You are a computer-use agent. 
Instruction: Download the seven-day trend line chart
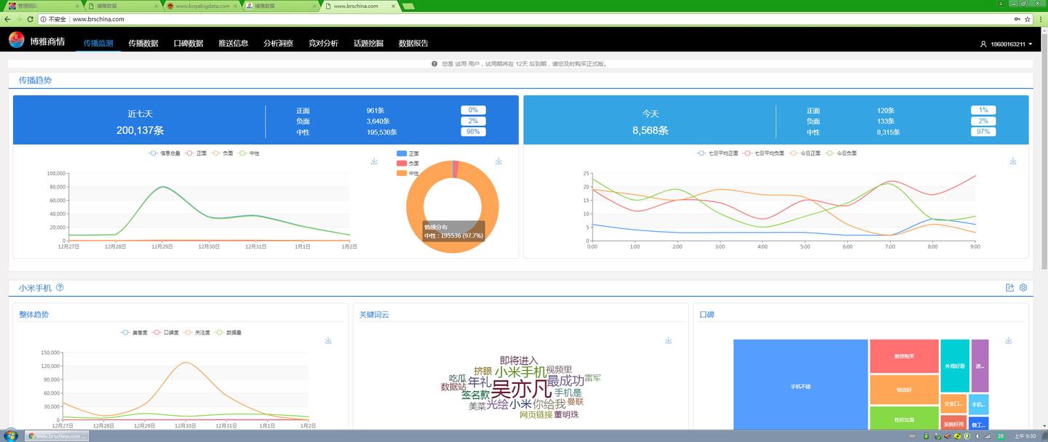coord(374,161)
